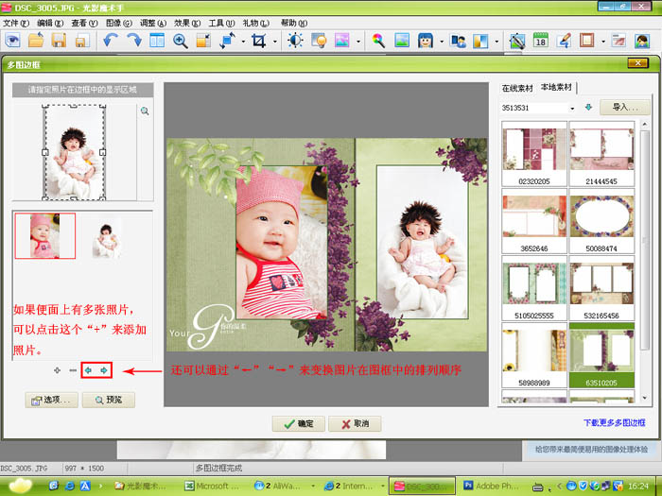Select frame thumbnail 21444545
Image resolution: width=662 pixels, height=496 pixels.
pos(601,154)
